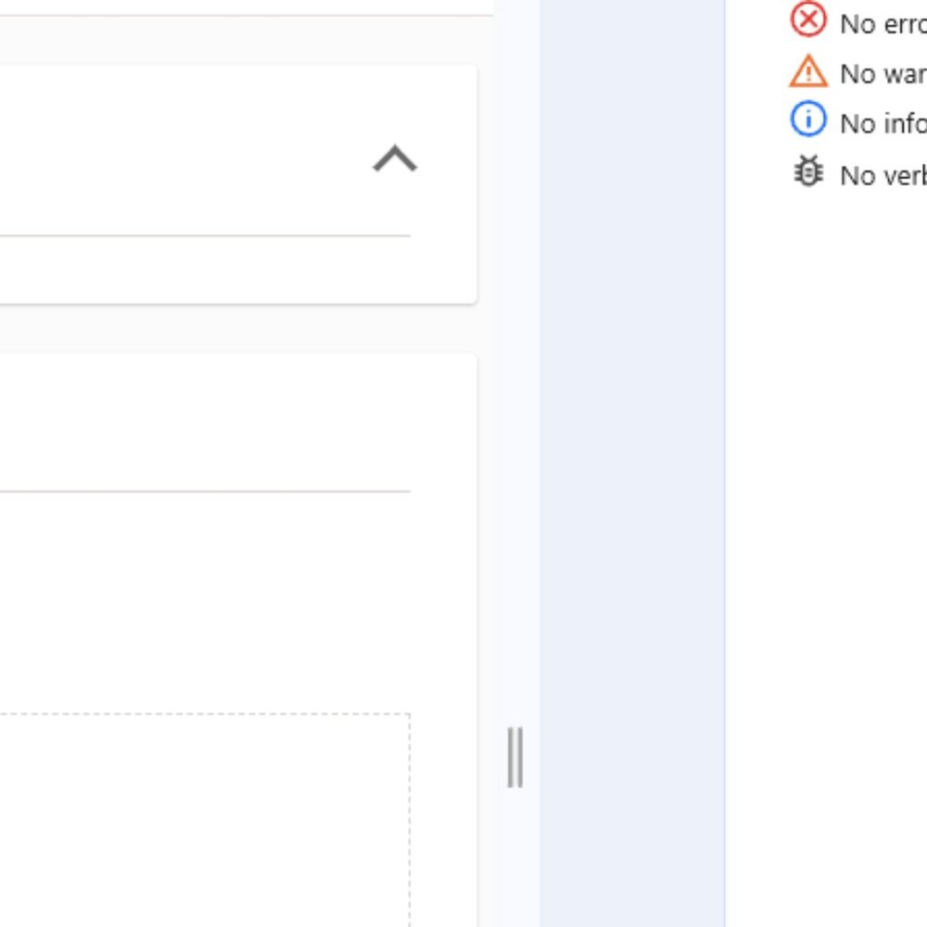Click the verbose bug icon
This screenshot has height=927, width=927.
click(x=808, y=171)
